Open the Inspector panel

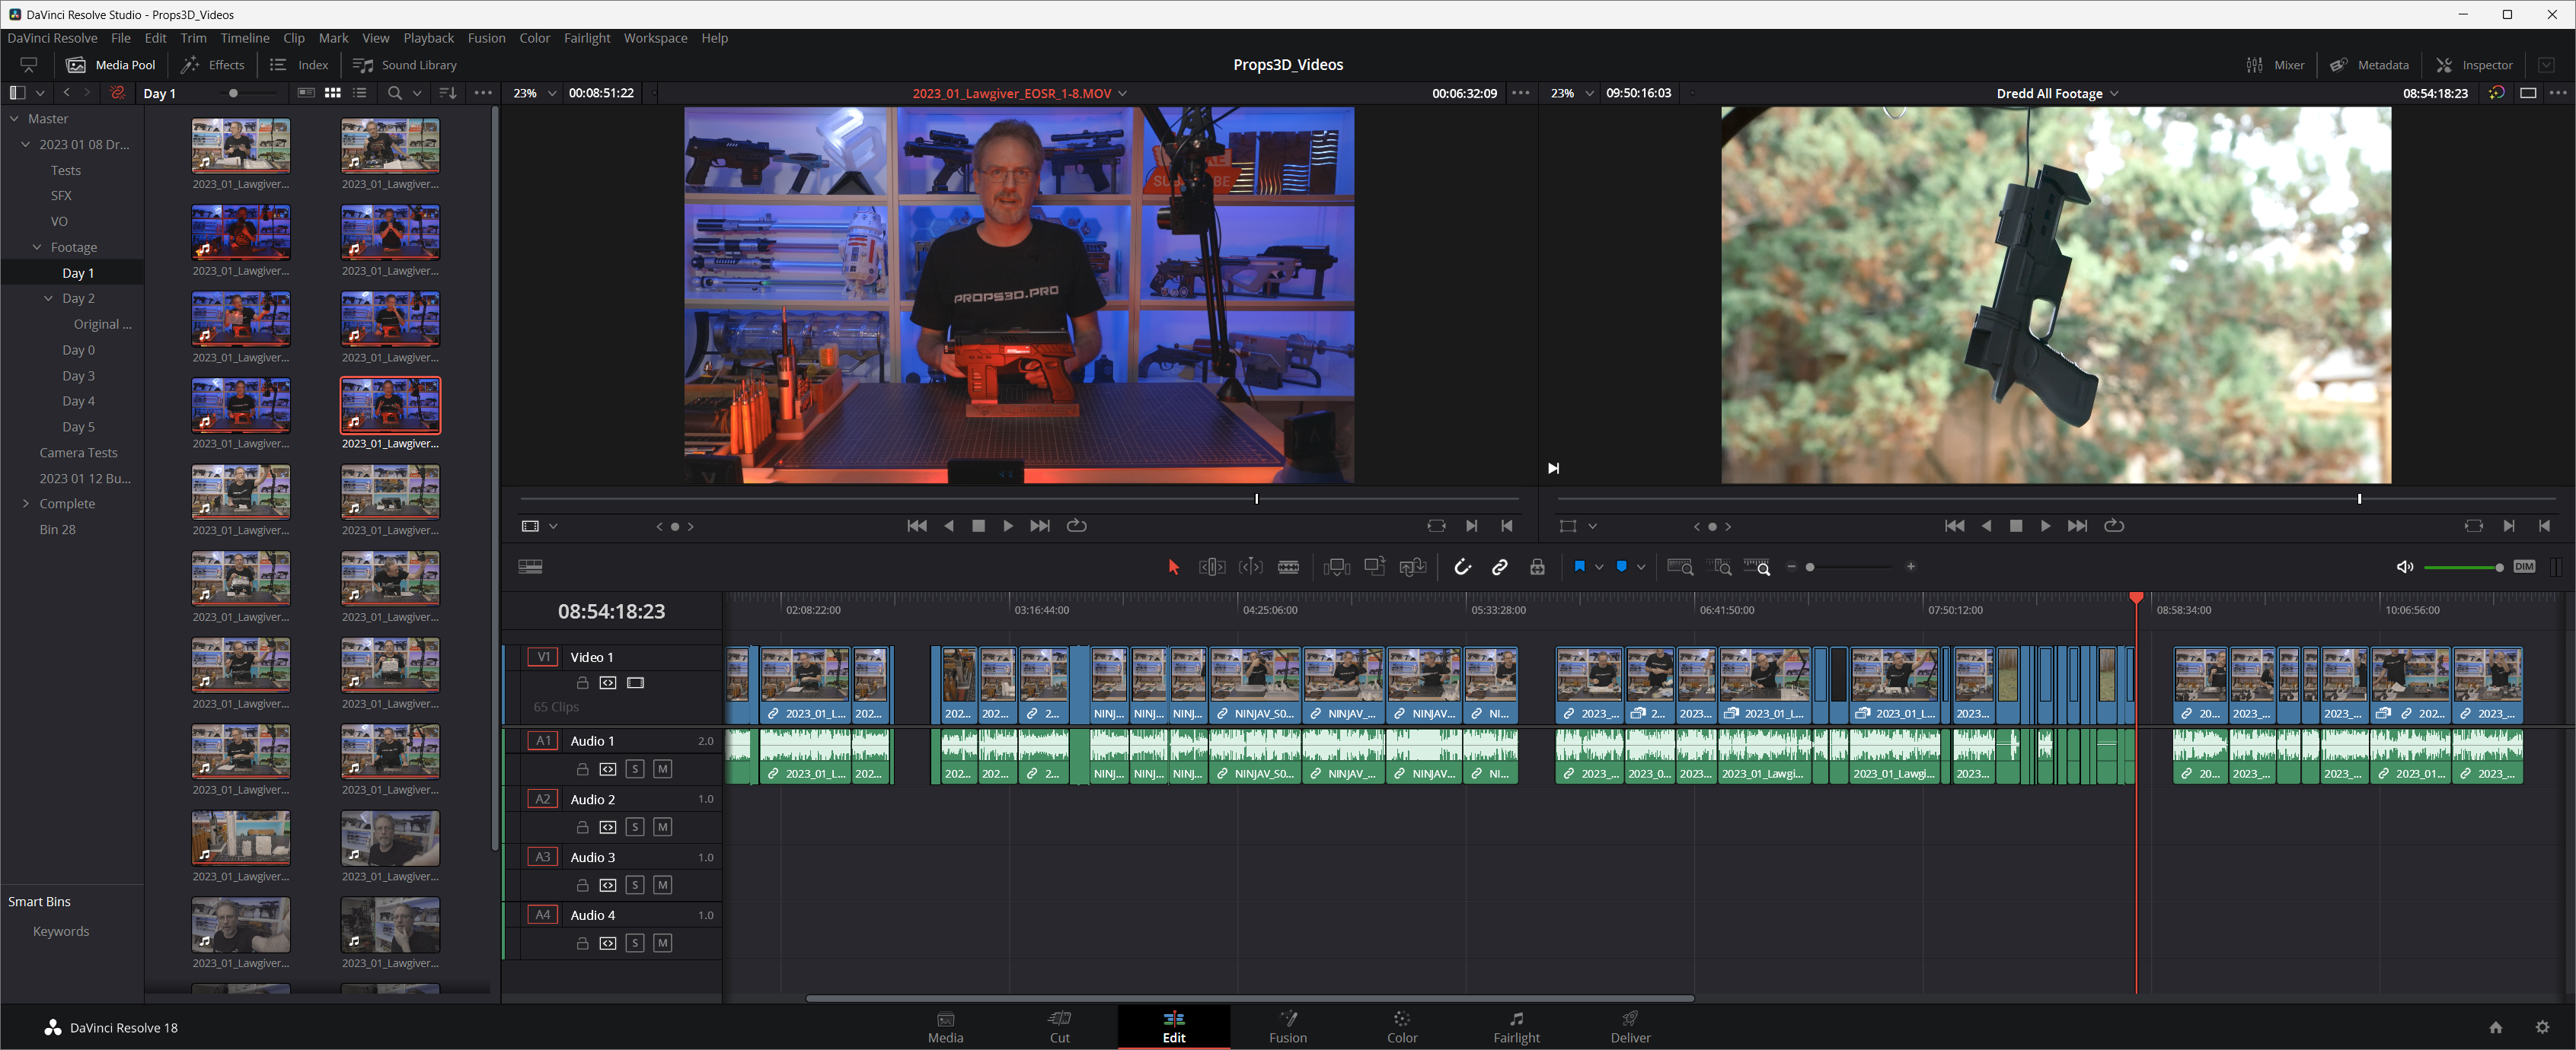point(2474,65)
